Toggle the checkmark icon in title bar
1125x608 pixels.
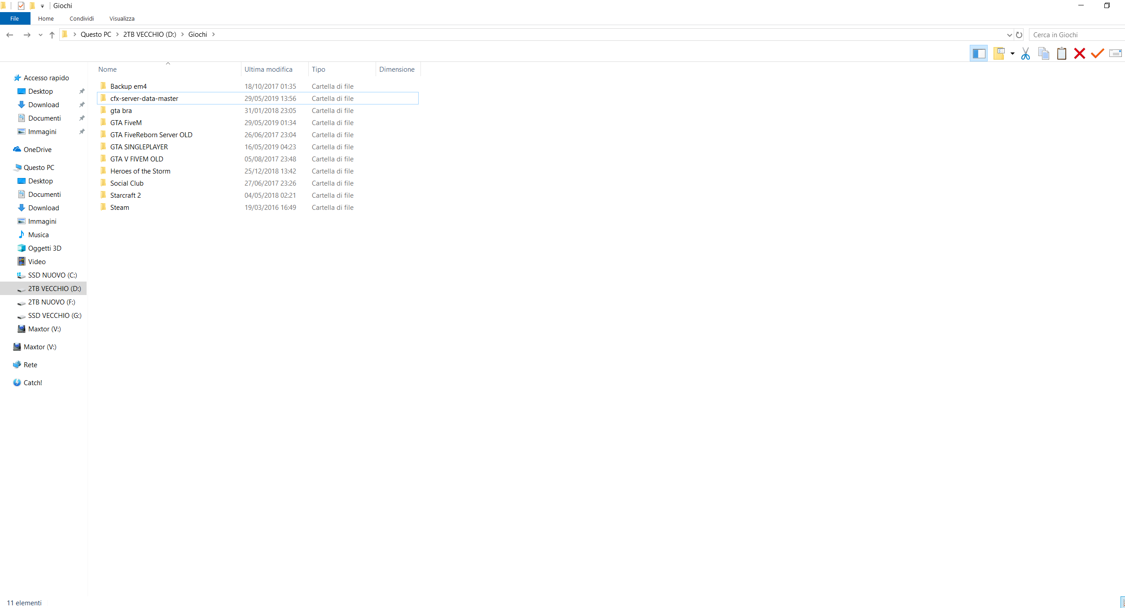click(x=21, y=6)
